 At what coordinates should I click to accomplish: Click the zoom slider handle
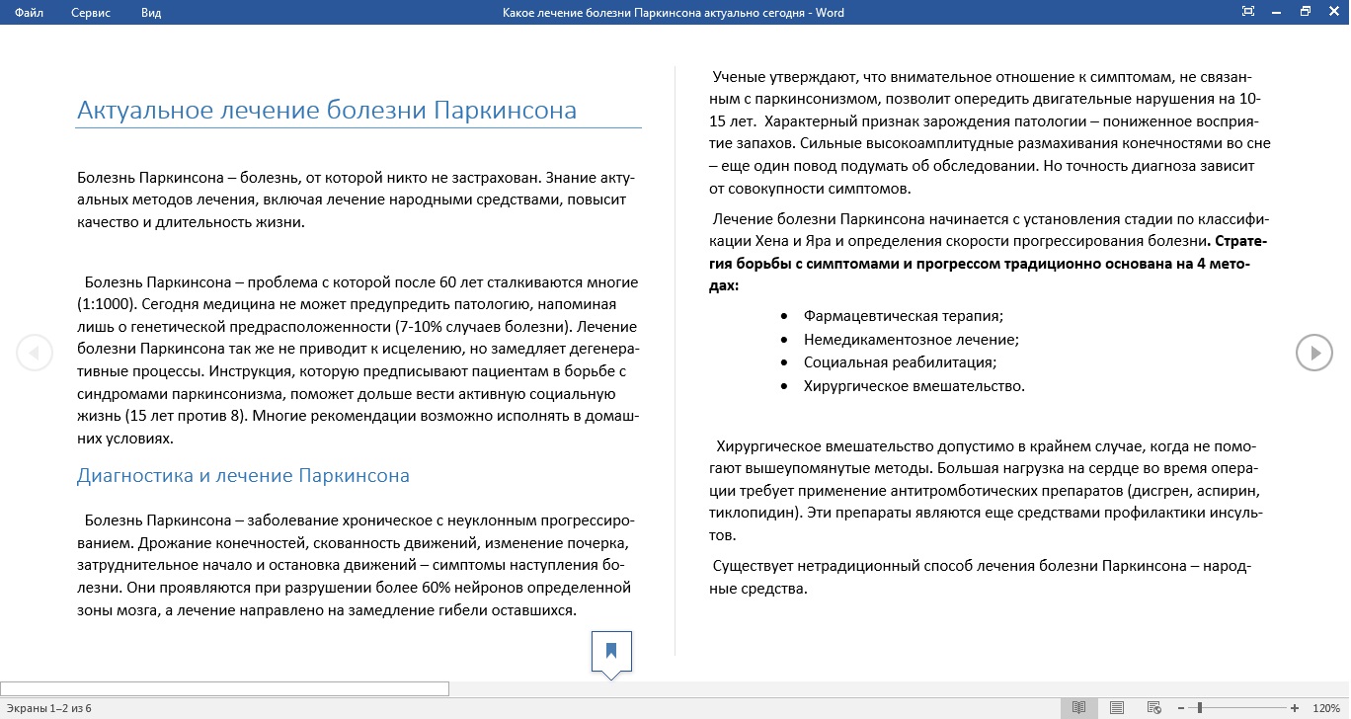tap(1200, 708)
